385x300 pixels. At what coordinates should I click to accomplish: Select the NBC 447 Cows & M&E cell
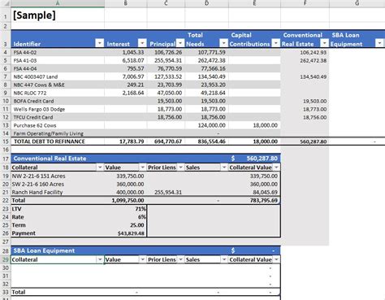pos(58,85)
